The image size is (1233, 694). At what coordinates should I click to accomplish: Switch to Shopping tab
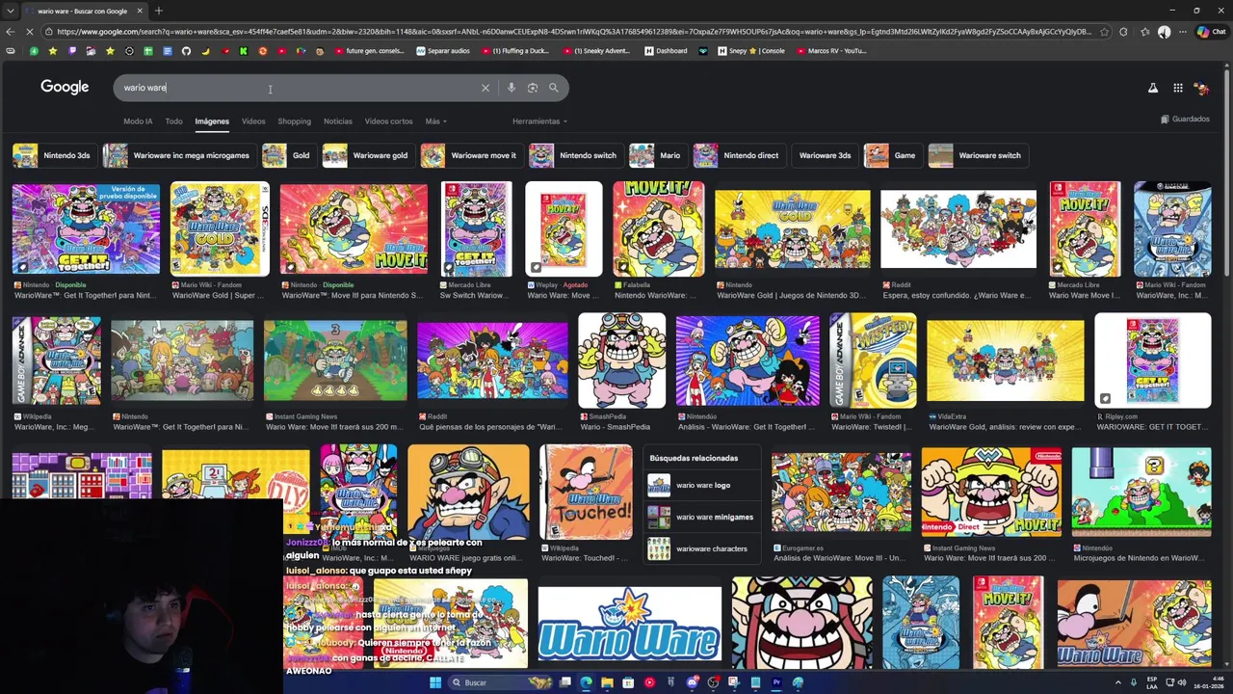coord(294,121)
